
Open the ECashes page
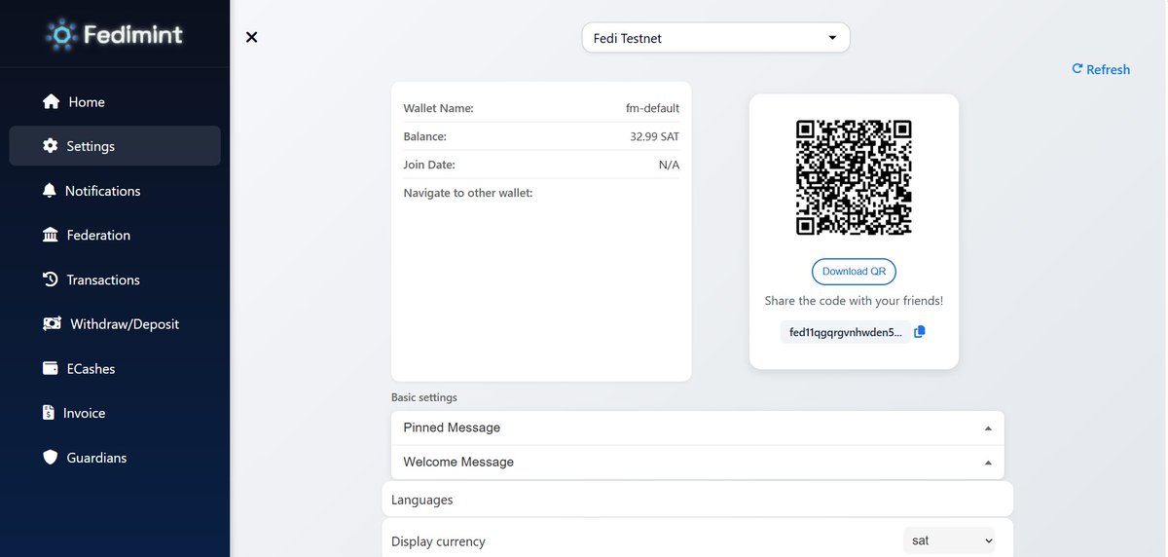[115, 369]
